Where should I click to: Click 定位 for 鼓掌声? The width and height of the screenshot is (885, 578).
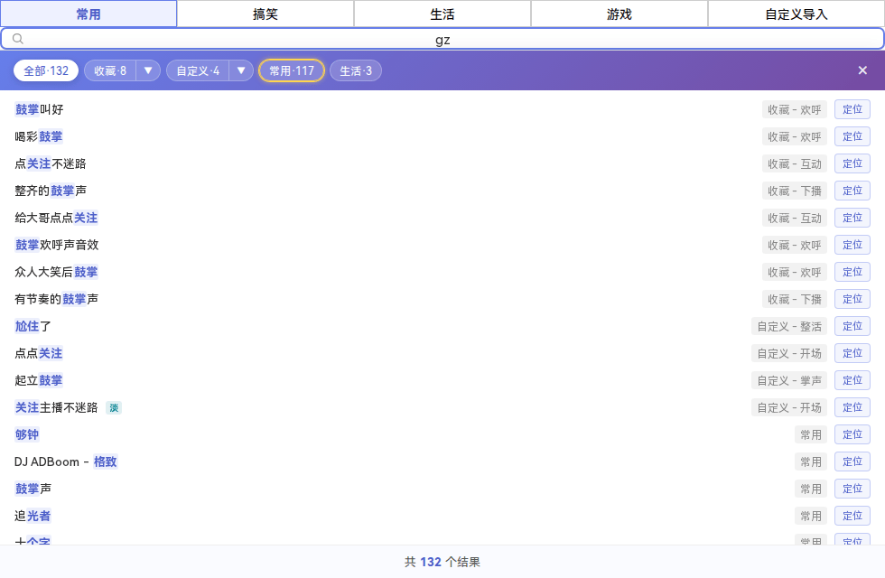852,489
